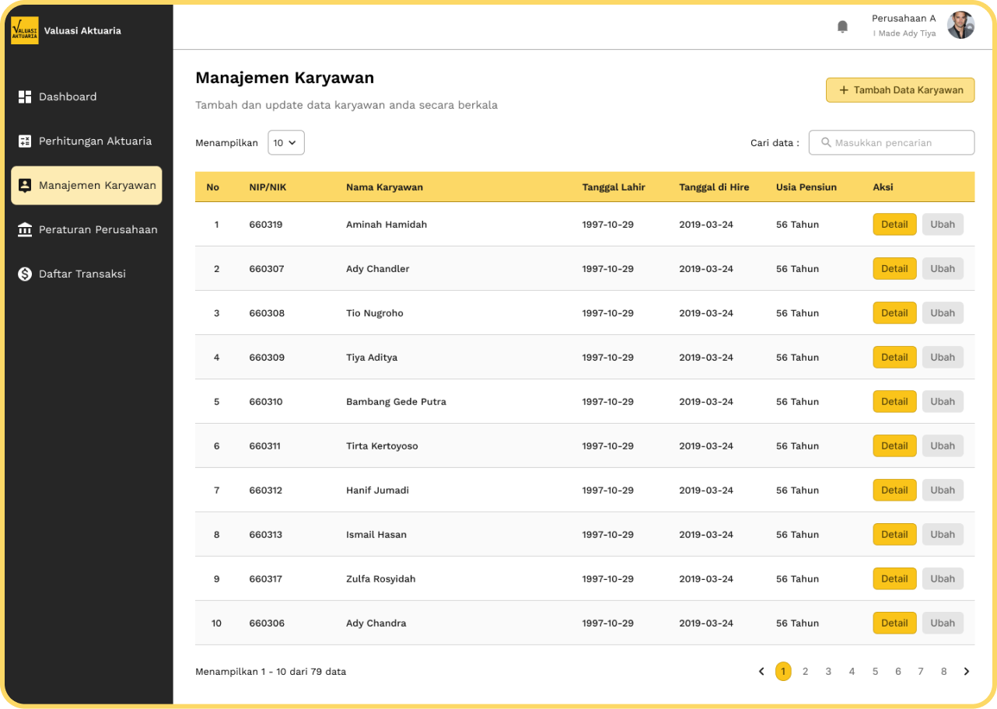The width and height of the screenshot is (997, 709).
Task: Open Detail for Zulfa Rosyidah
Action: [x=894, y=579]
